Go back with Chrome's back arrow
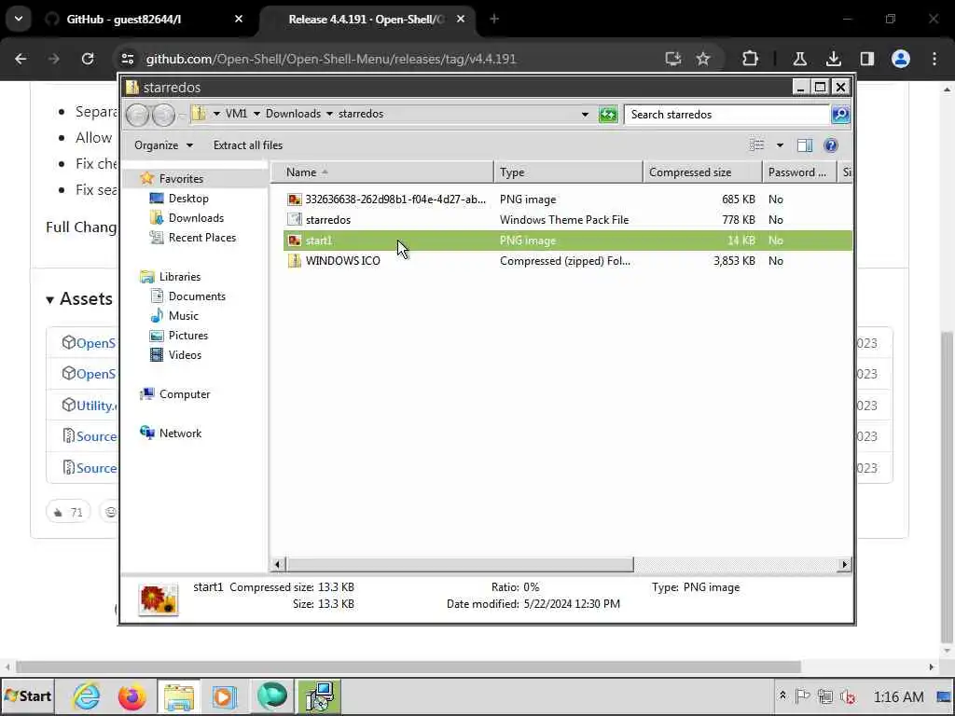Viewport: 955px width, 716px height. pyautogui.click(x=21, y=59)
